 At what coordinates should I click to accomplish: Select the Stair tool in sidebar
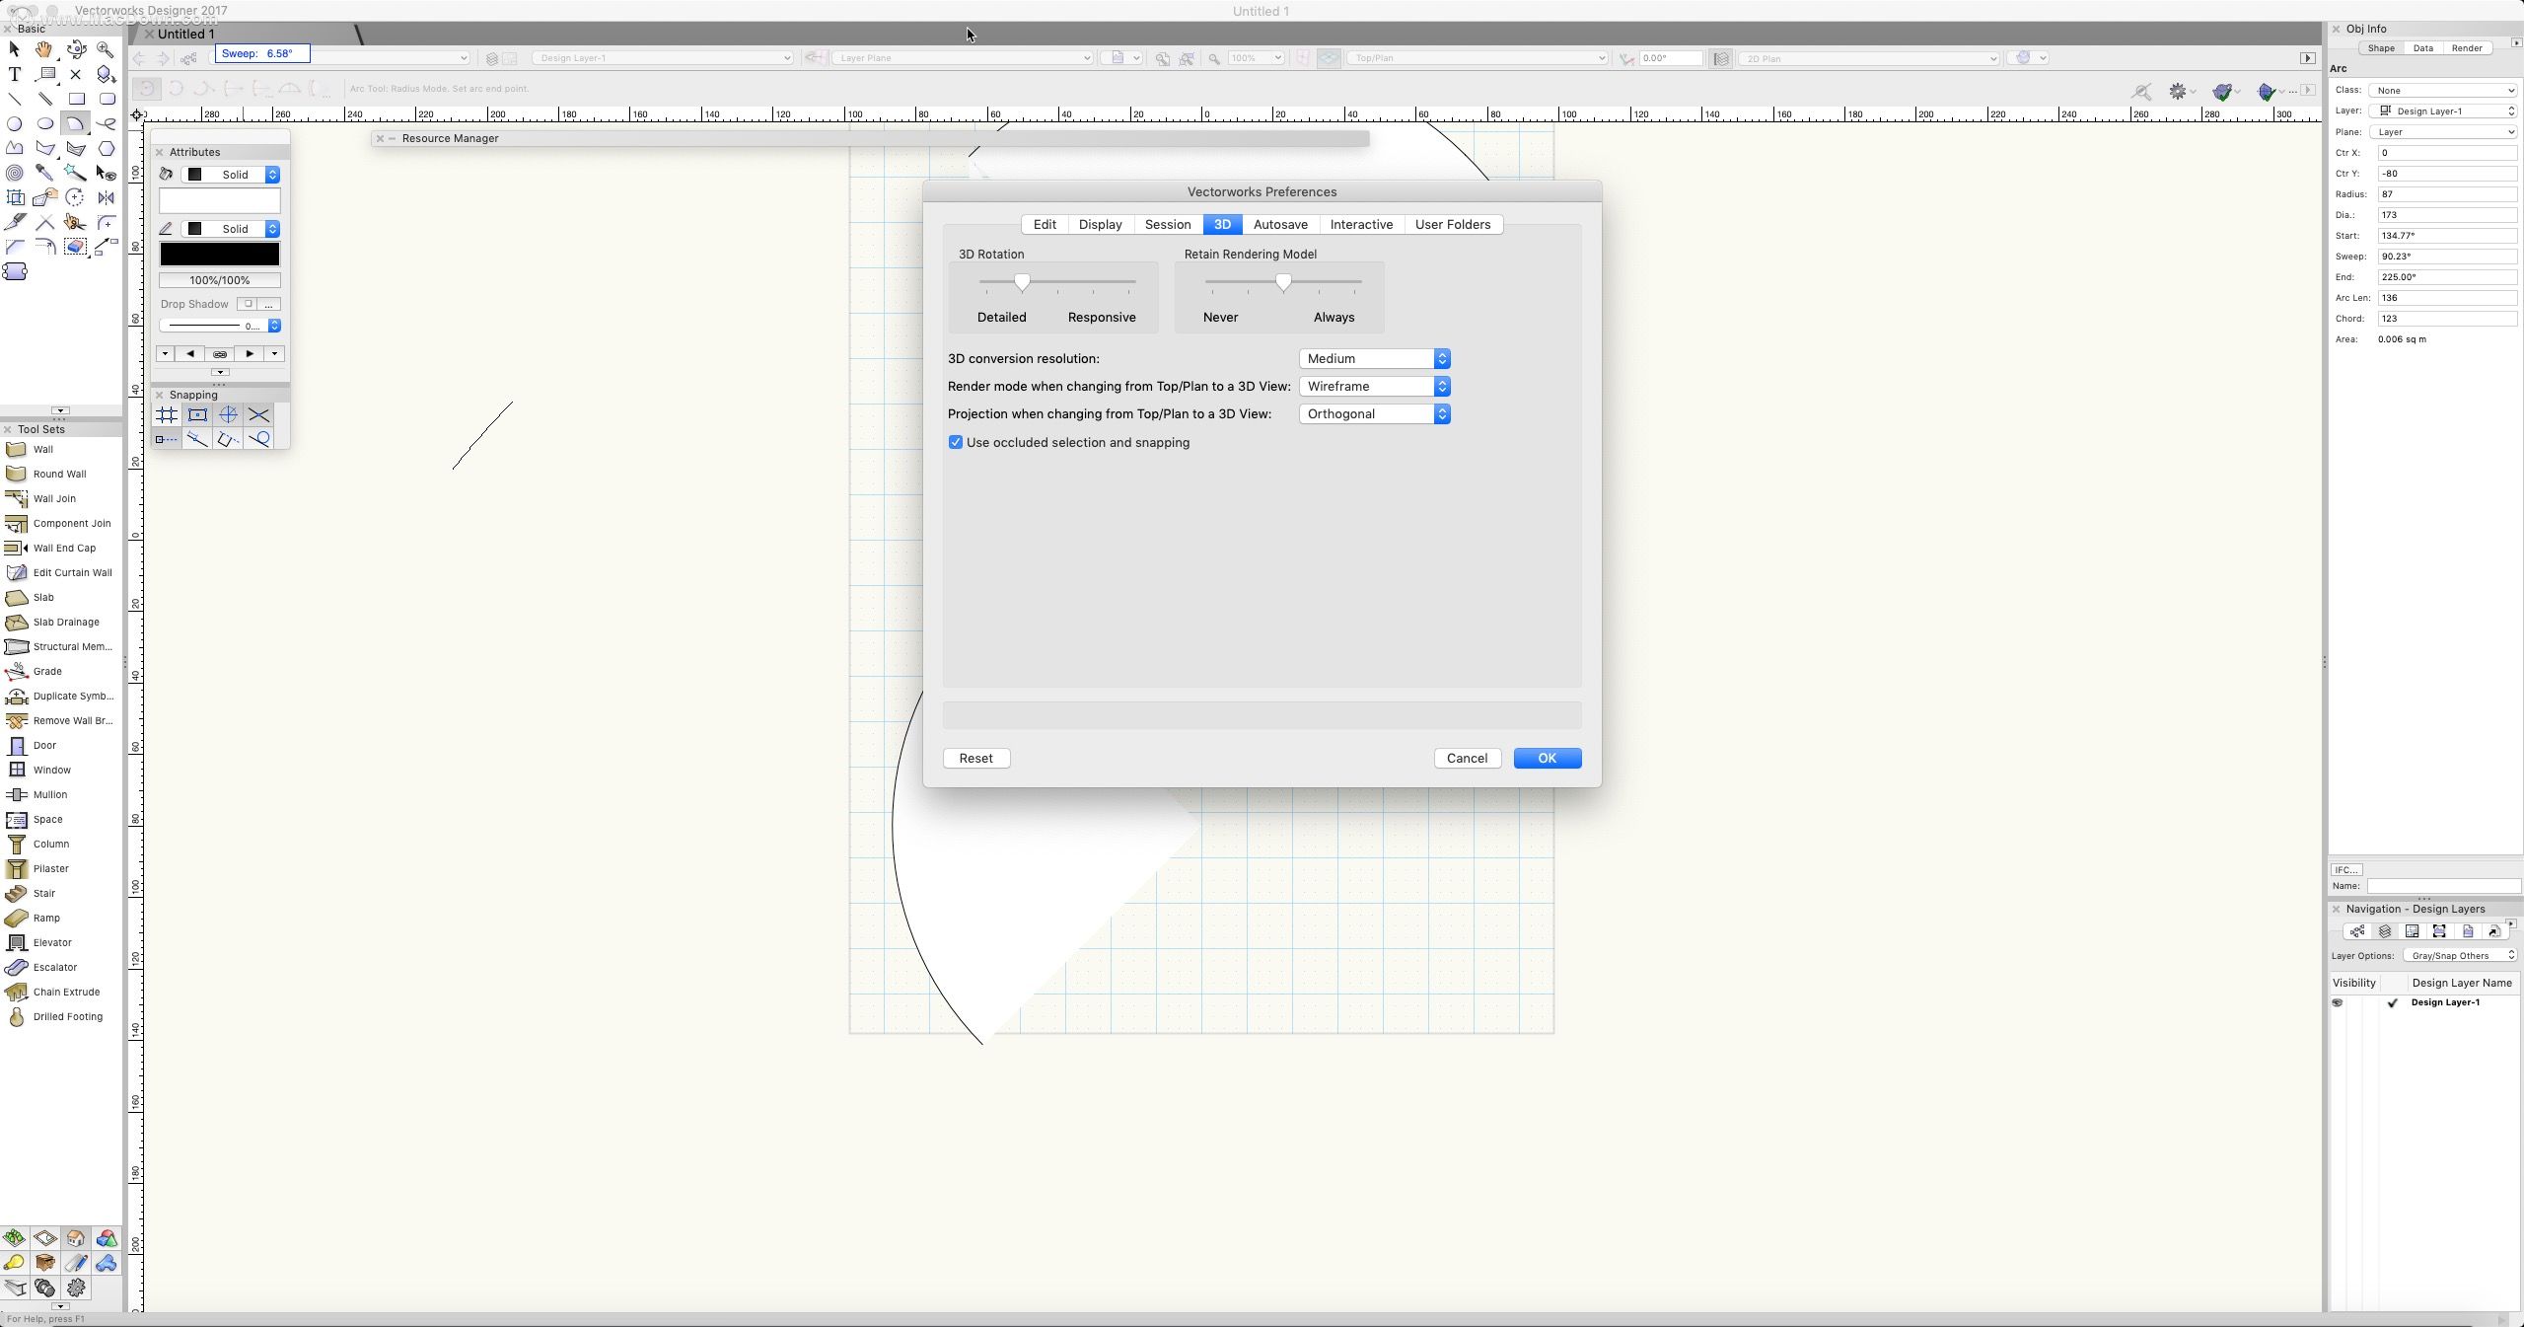pyautogui.click(x=43, y=891)
